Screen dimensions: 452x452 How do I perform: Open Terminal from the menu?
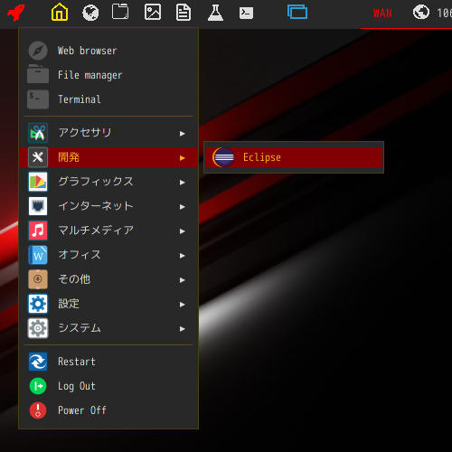pos(108,99)
